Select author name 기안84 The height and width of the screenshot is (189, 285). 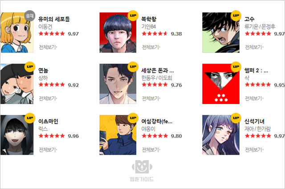(x=148, y=27)
